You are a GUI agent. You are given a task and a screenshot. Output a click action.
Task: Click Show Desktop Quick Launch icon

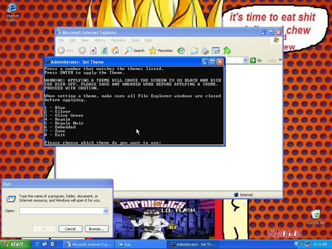[x=45, y=244]
